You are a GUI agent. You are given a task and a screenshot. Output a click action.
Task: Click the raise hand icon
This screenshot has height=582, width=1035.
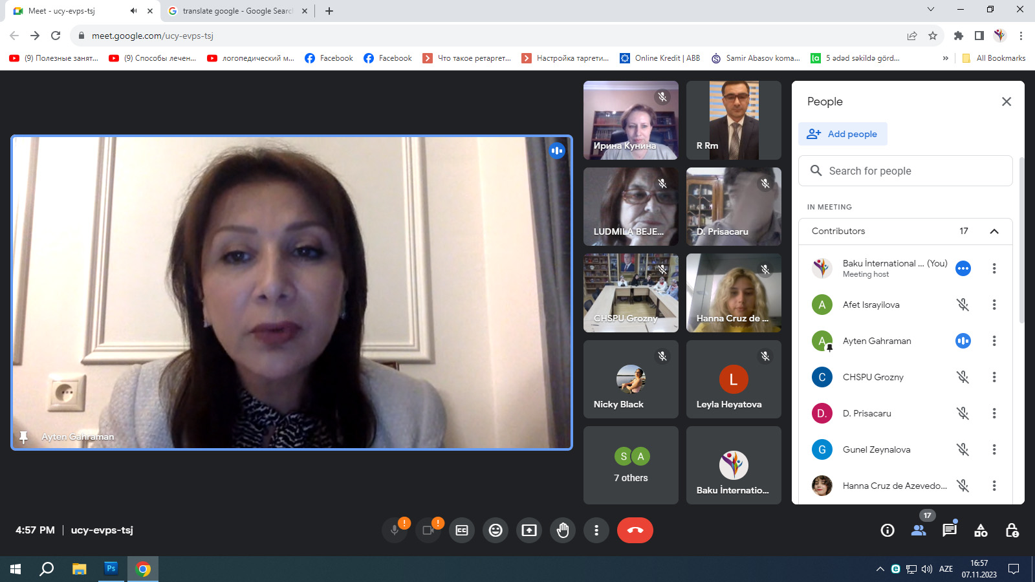pos(563,530)
